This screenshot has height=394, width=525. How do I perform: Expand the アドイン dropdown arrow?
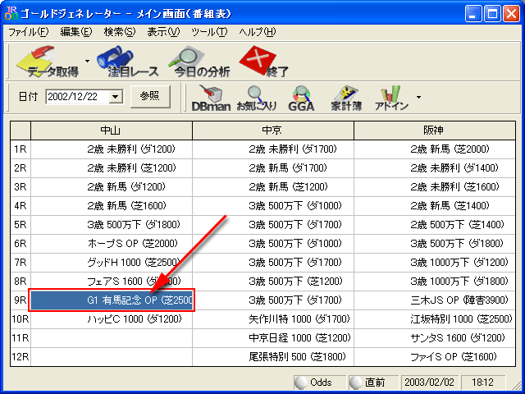[x=419, y=97]
